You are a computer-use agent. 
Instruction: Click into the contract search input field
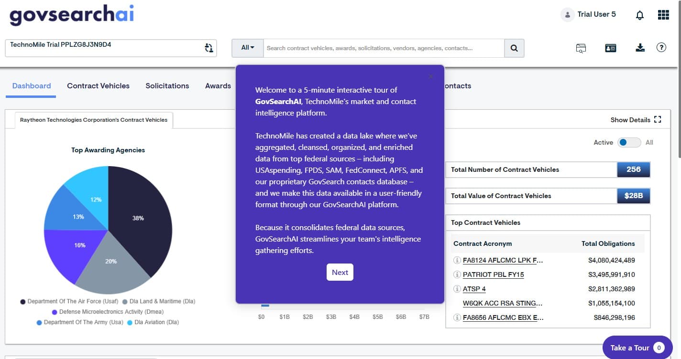pos(384,48)
